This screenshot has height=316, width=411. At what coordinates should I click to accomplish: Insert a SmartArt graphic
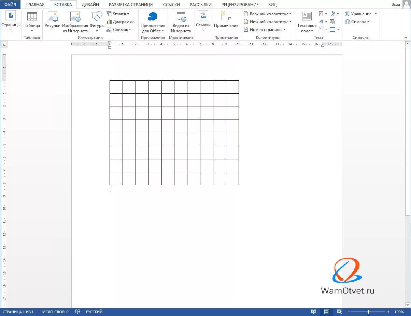[x=118, y=14]
